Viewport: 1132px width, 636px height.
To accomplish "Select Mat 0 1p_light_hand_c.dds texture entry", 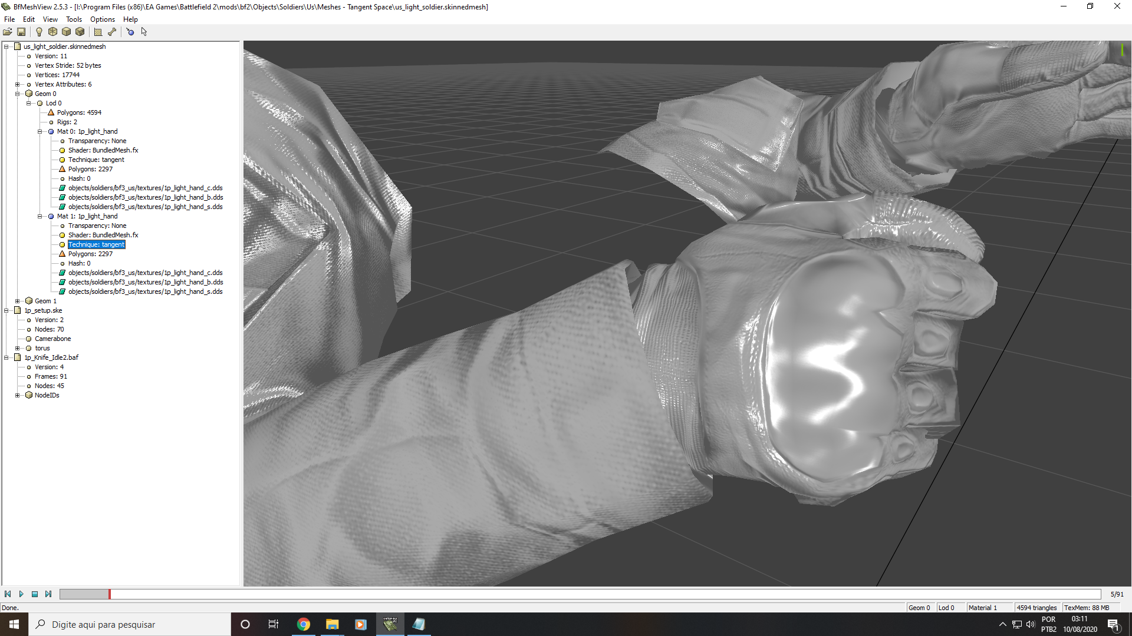I will [x=146, y=188].
